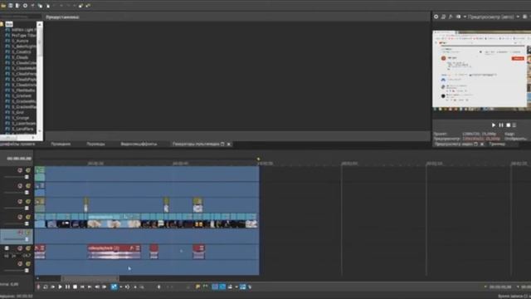531x299 pixels.
Task: Switch to the Переходы tab
Action: (x=96, y=144)
